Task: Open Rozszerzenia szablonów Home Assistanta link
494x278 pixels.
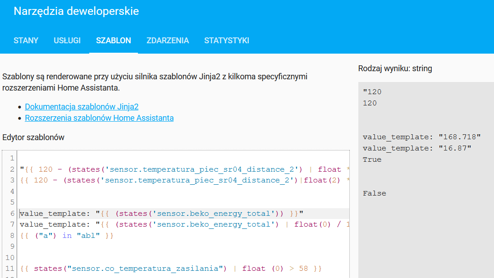Action: coord(99,118)
